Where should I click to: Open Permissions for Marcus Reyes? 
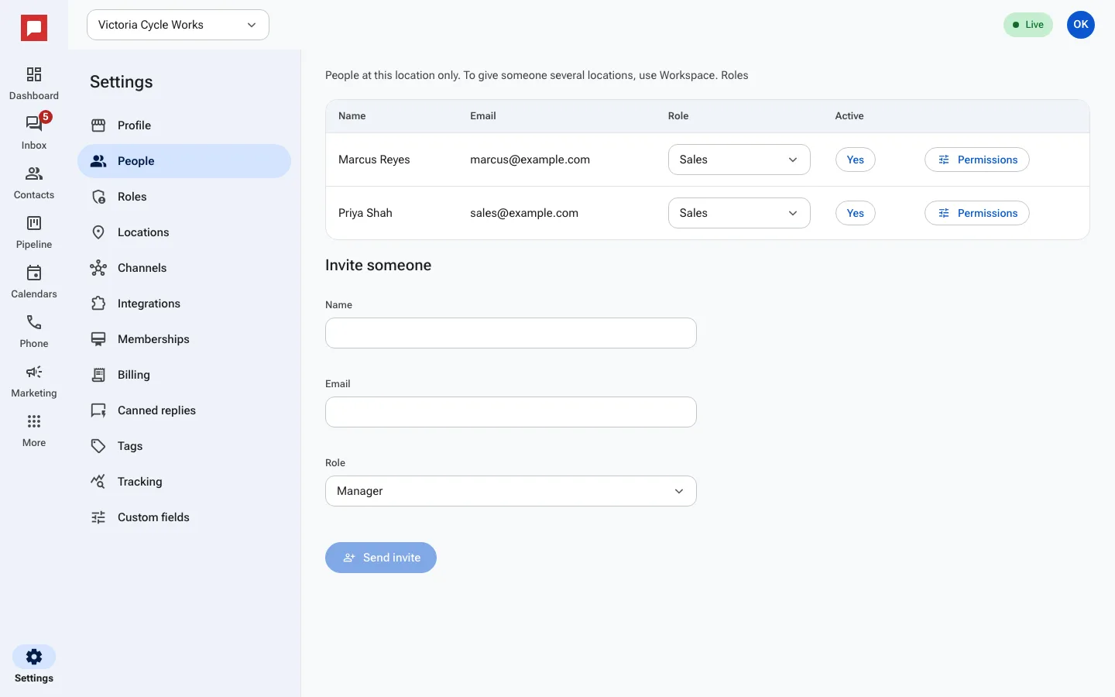(977, 160)
